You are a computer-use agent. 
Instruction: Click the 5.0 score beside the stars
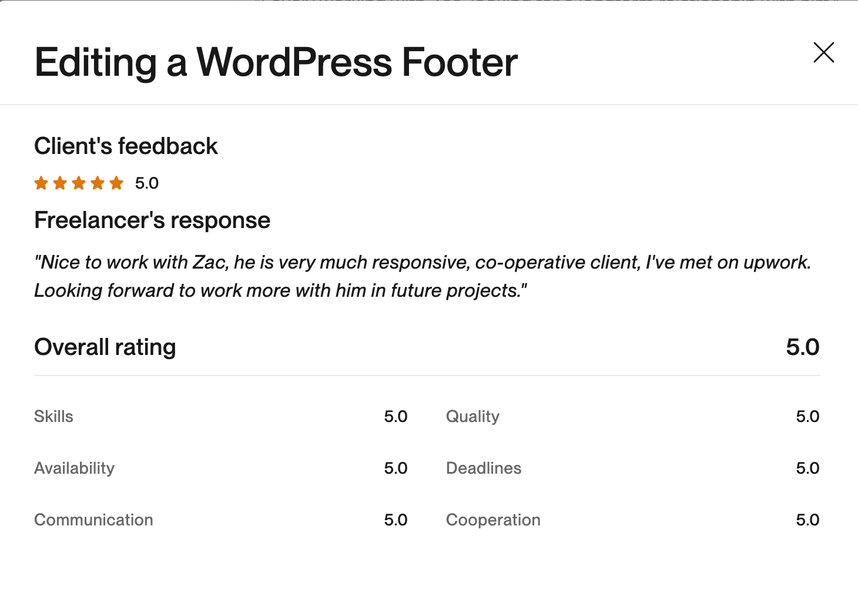point(147,183)
